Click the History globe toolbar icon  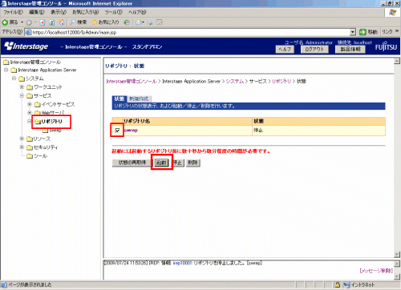tap(127, 22)
